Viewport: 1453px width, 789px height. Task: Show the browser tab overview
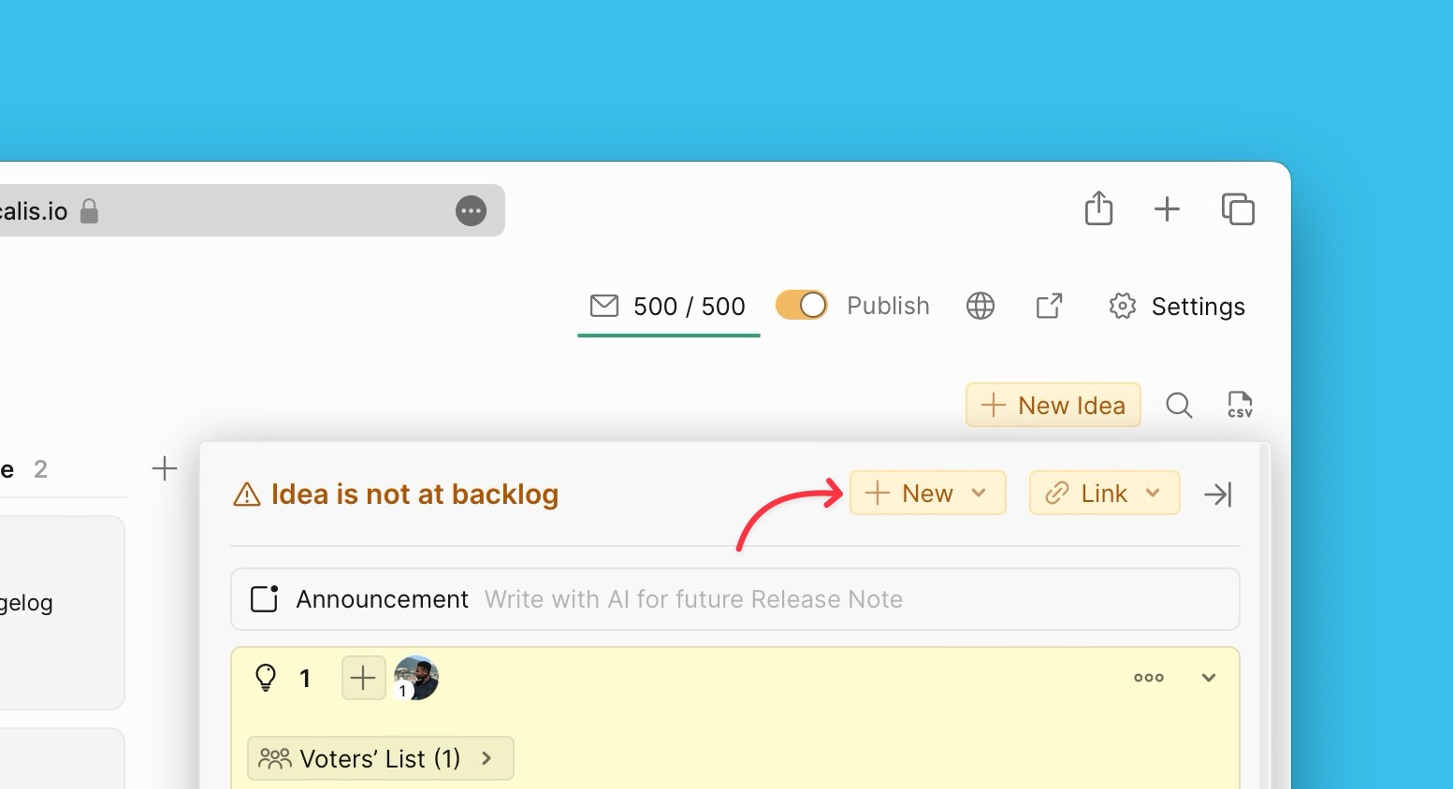coord(1238,208)
